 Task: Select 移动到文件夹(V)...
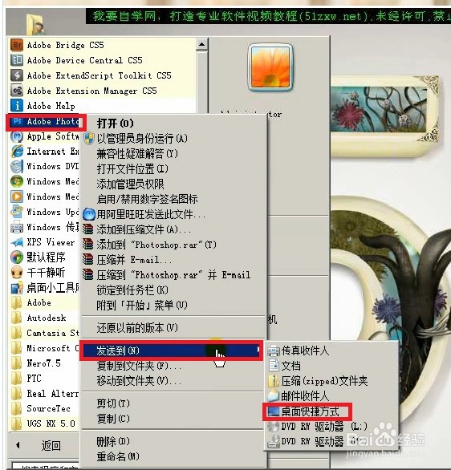point(139,381)
